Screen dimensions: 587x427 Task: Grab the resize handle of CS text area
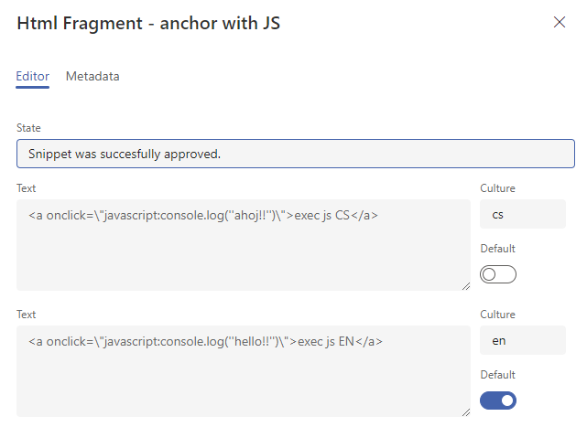(466, 286)
